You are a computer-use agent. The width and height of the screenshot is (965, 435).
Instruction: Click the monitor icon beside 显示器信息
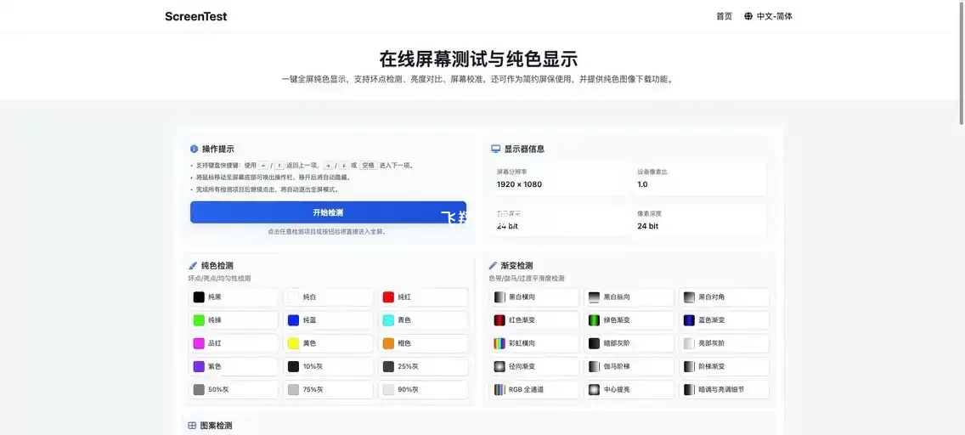point(495,149)
